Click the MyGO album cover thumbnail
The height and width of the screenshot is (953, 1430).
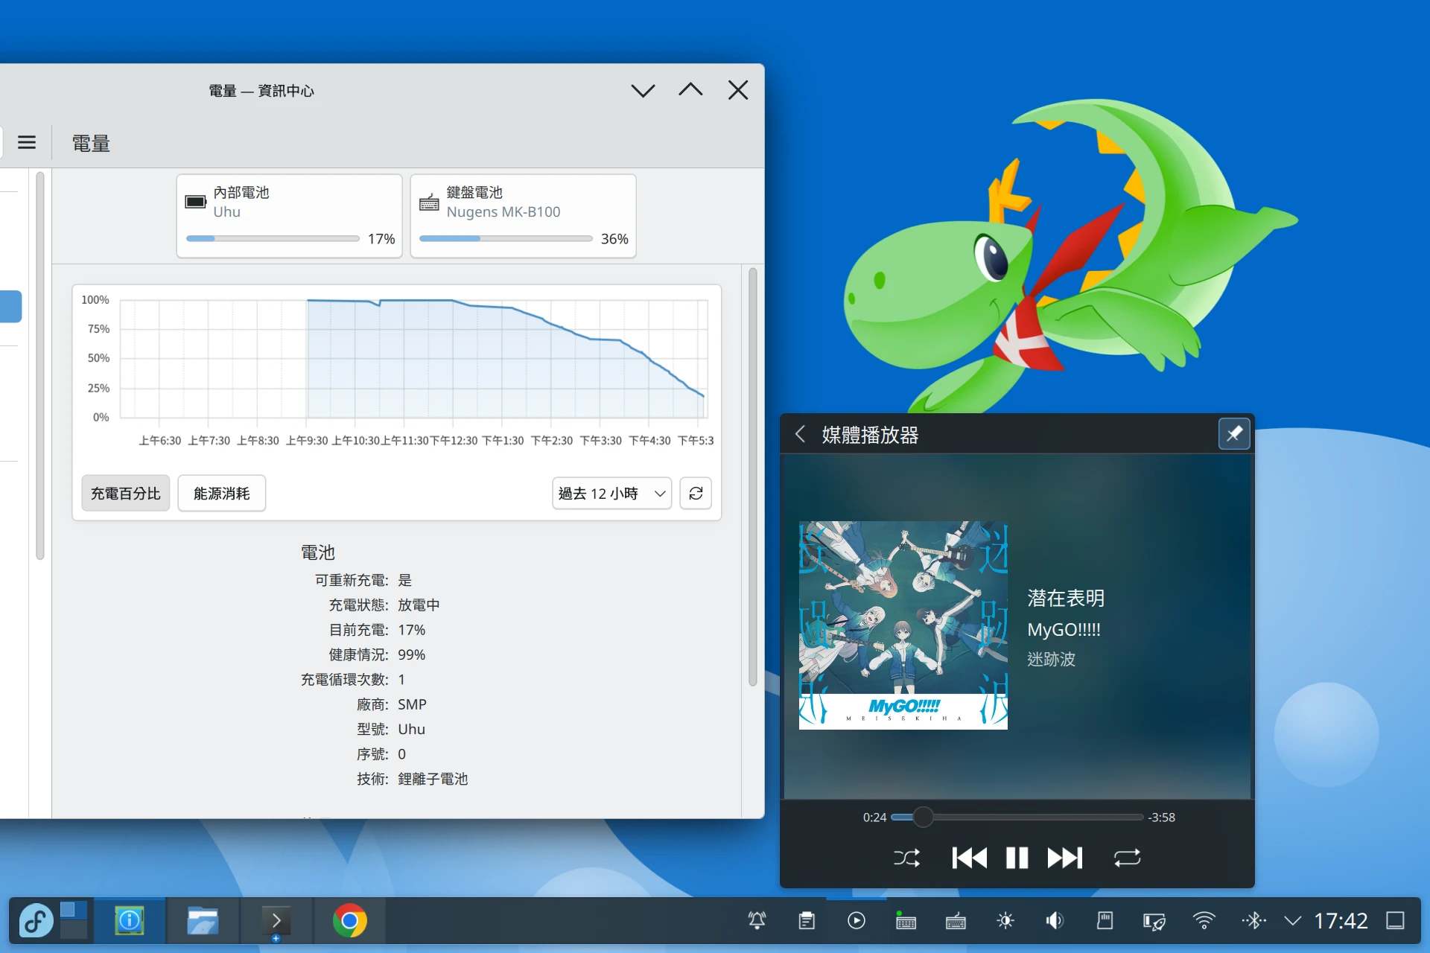point(903,625)
